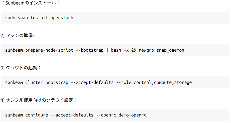231x123 pixels.
Task: Click "--accept-defaults" in the cluster bootstrap command
Action: (x=92, y=82)
